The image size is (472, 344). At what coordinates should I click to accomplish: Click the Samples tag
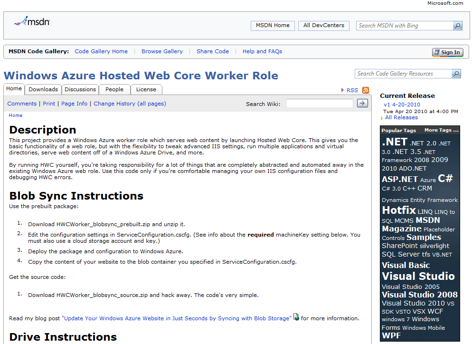(424, 238)
